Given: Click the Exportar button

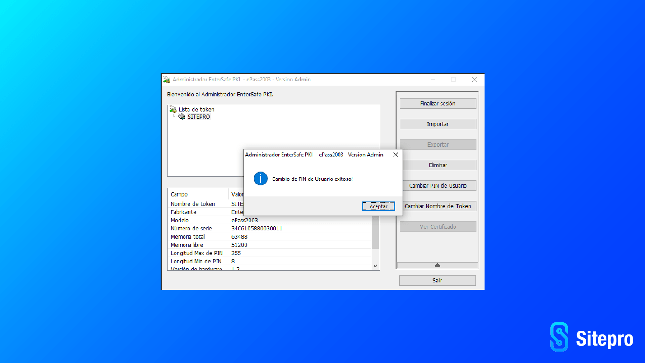Looking at the screenshot, I should coord(438,144).
